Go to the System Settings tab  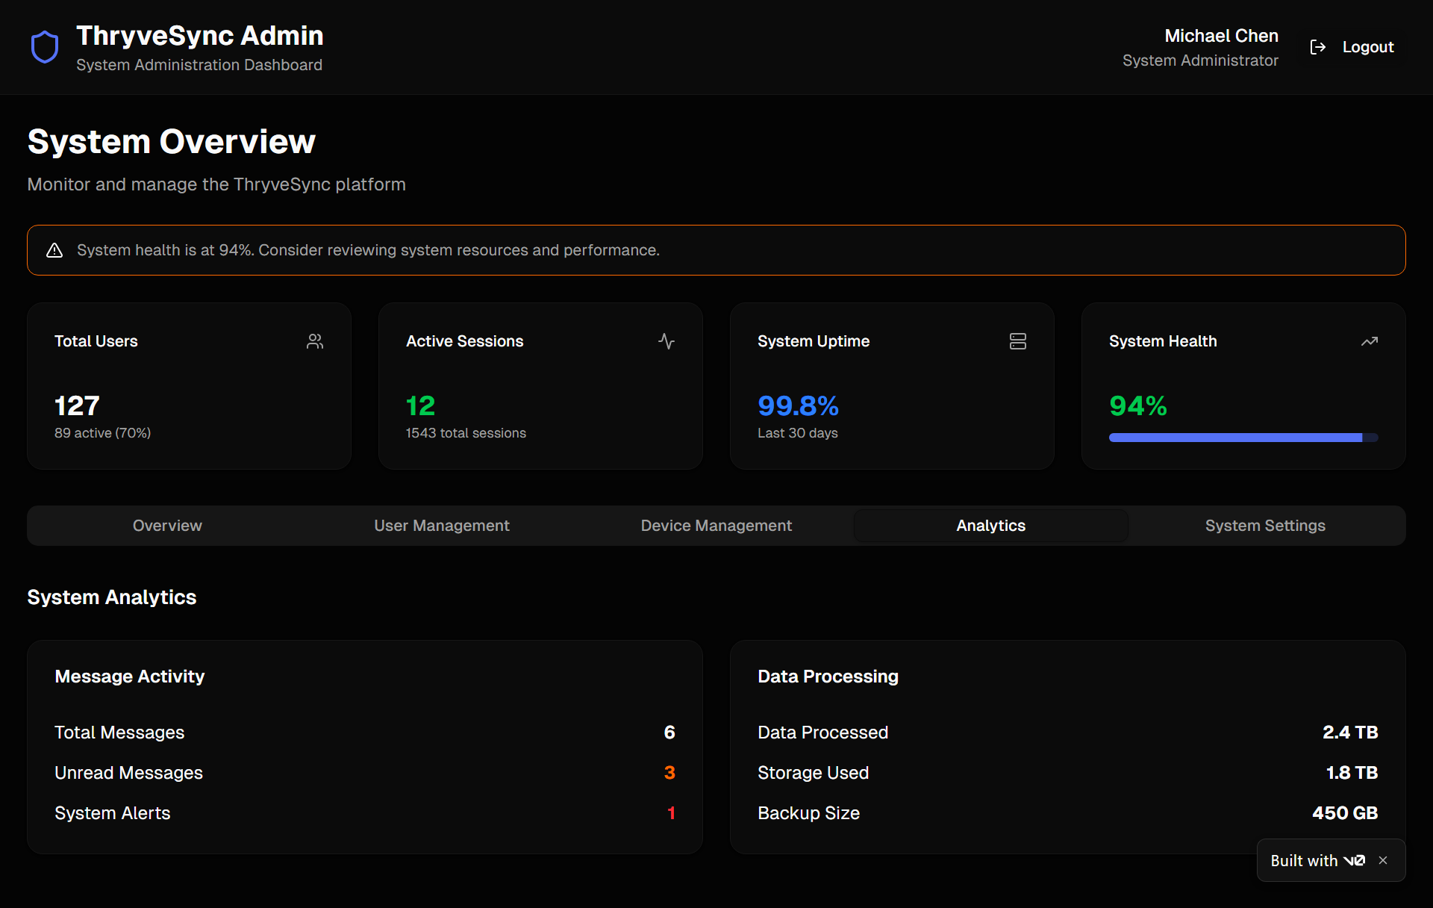coord(1266,526)
